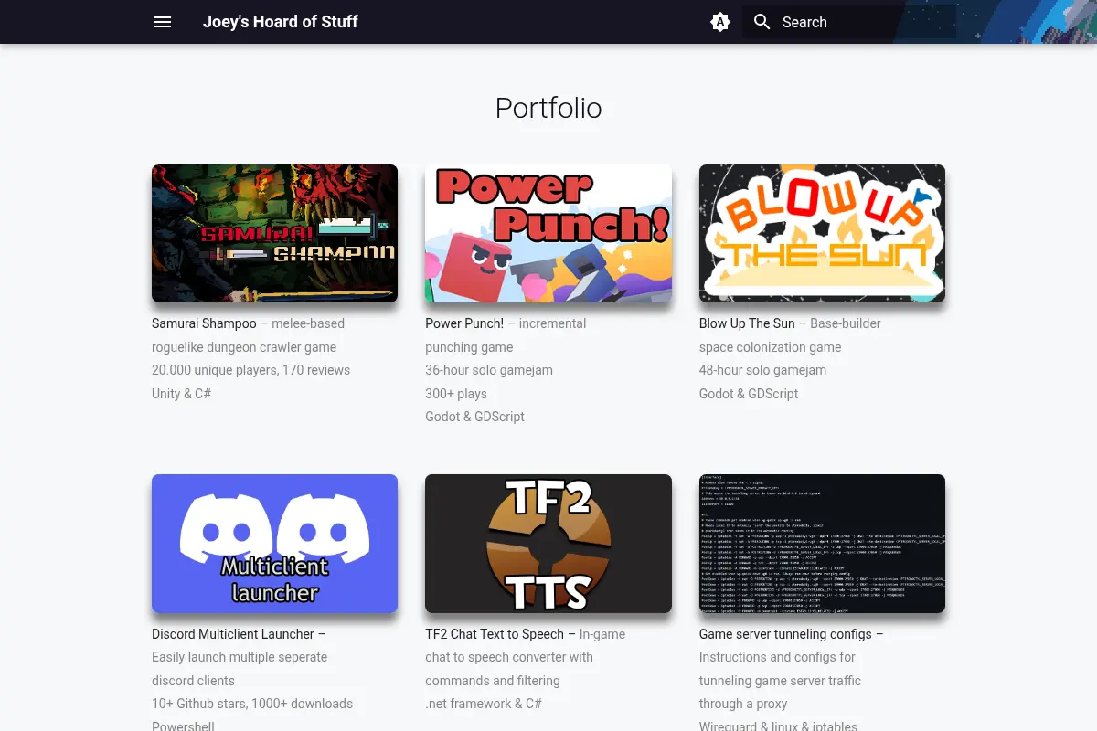This screenshot has width=1097, height=731.
Task: Click the Joey's Hoard of Stuff title
Action: 281,22
